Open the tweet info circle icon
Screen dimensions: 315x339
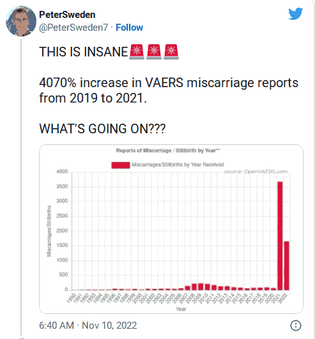(x=296, y=326)
